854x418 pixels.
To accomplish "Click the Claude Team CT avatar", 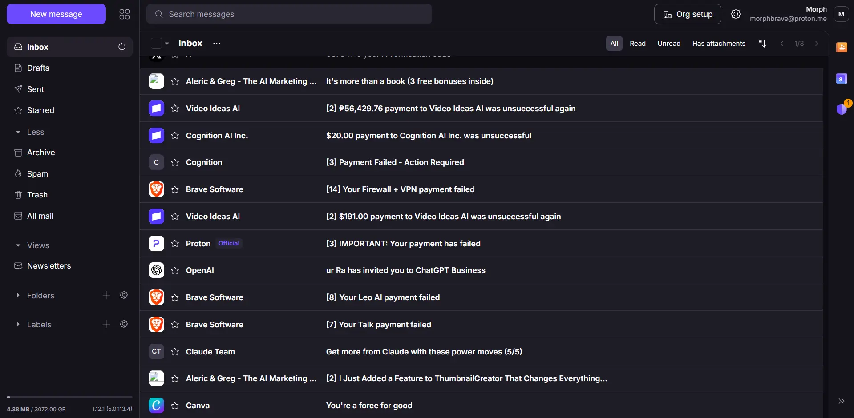I will pyautogui.click(x=156, y=352).
